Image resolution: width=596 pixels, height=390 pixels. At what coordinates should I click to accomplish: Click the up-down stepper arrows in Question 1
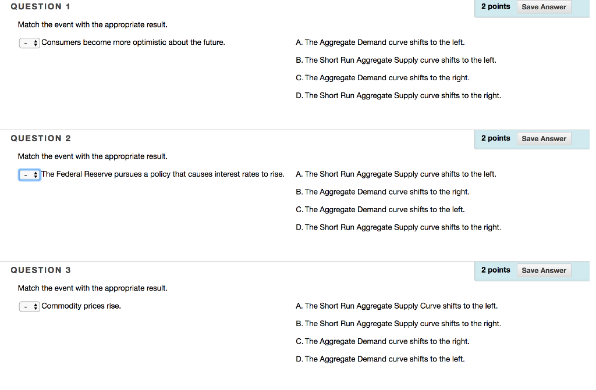(34, 42)
